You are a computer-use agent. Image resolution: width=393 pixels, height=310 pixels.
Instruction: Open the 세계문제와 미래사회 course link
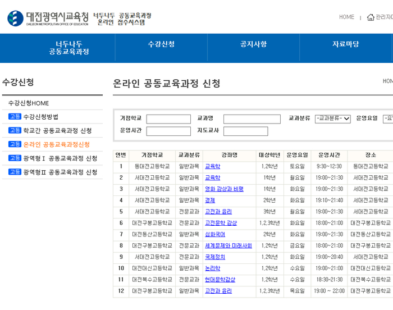228,245
